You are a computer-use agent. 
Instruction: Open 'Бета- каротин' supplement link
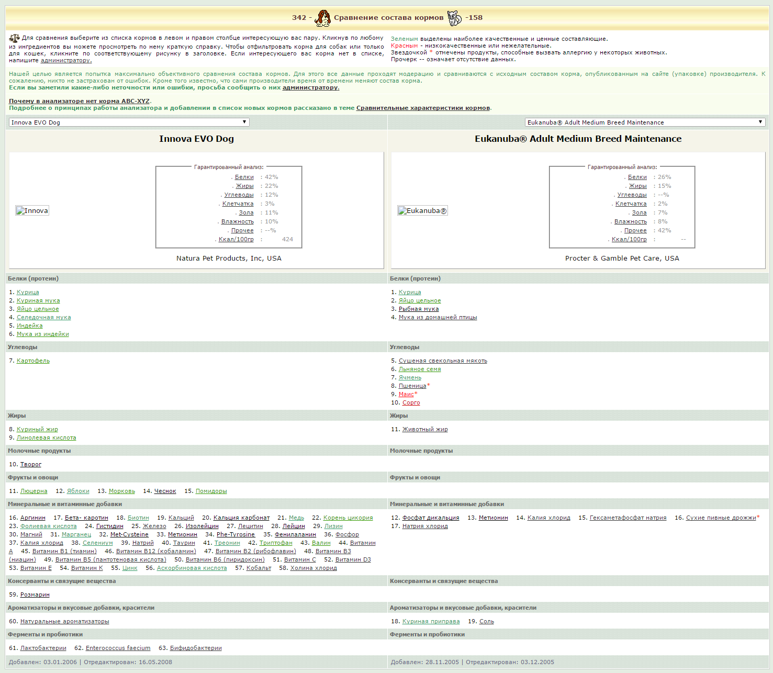click(86, 518)
